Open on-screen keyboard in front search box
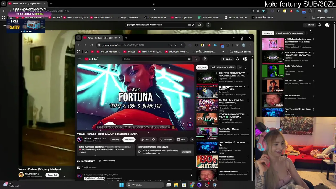The height and width of the screenshot is (189, 336). tap(189, 59)
